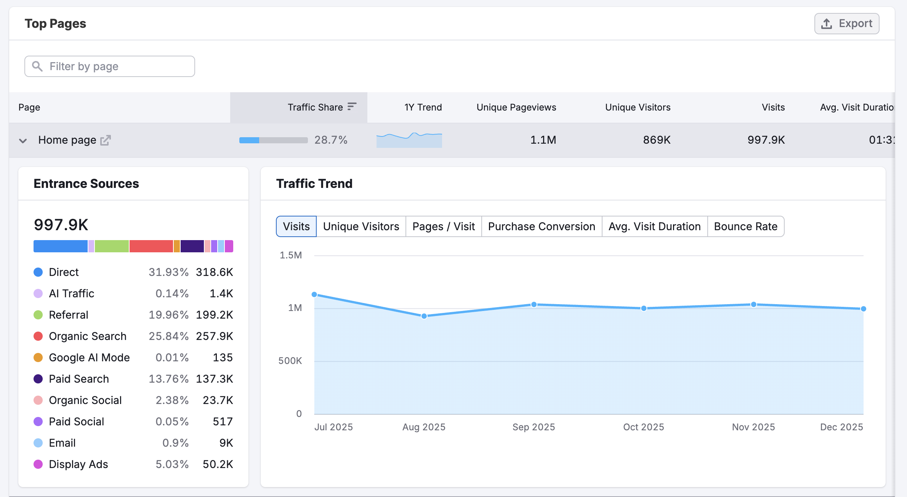Click the sort icon next to Traffic Share

[x=352, y=107]
